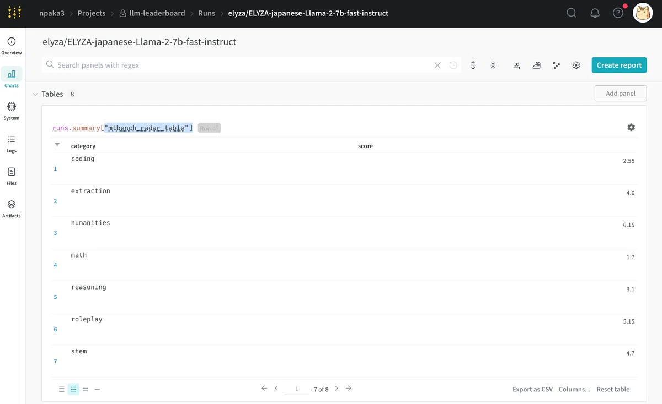662x404 pixels.
Task: Clear the panel search with X
Action: click(x=437, y=65)
